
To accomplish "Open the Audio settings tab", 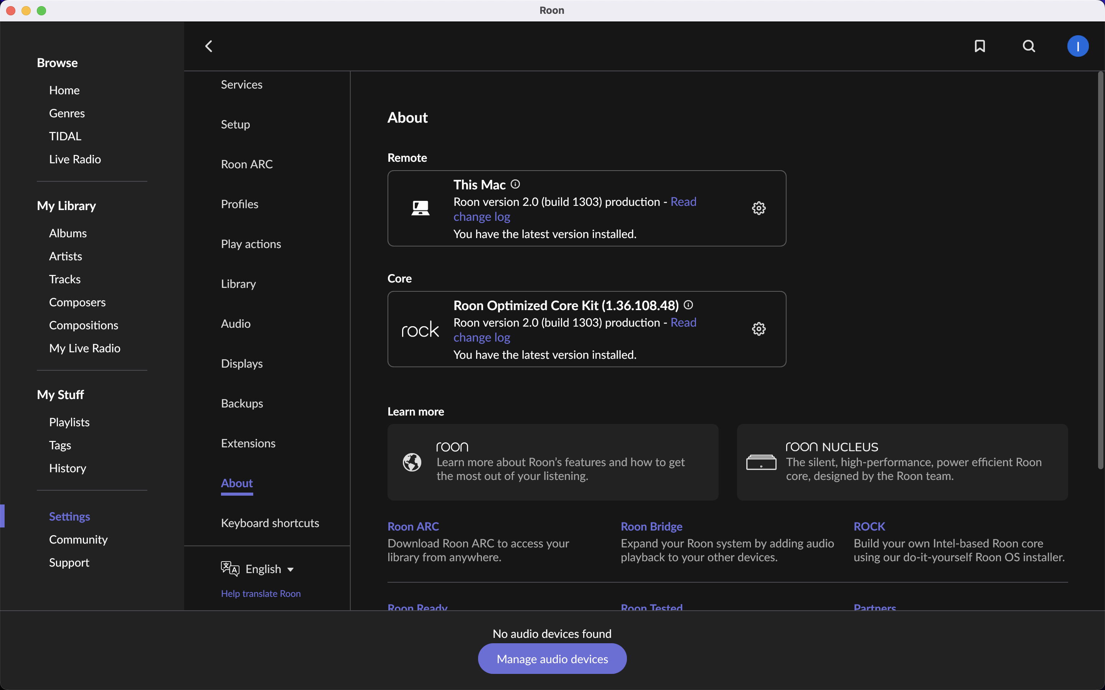I will [236, 324].
